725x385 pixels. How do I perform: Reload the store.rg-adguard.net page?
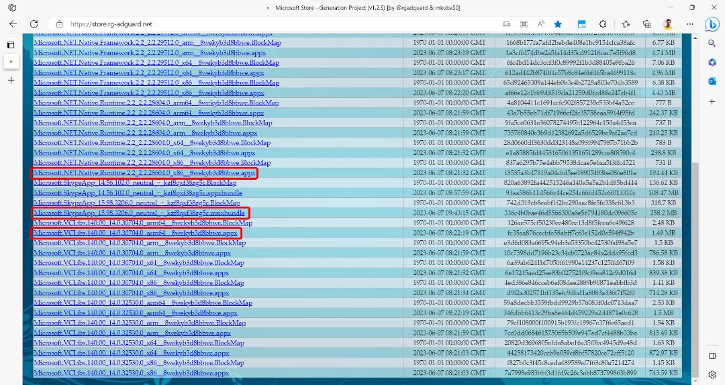tap(34, 24)
